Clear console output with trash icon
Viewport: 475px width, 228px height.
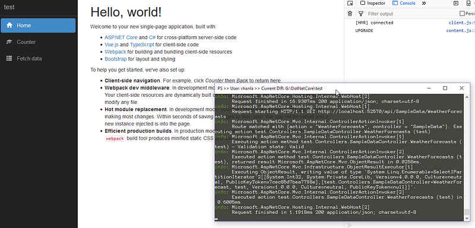pyautogui.click(x=350, y=14)
